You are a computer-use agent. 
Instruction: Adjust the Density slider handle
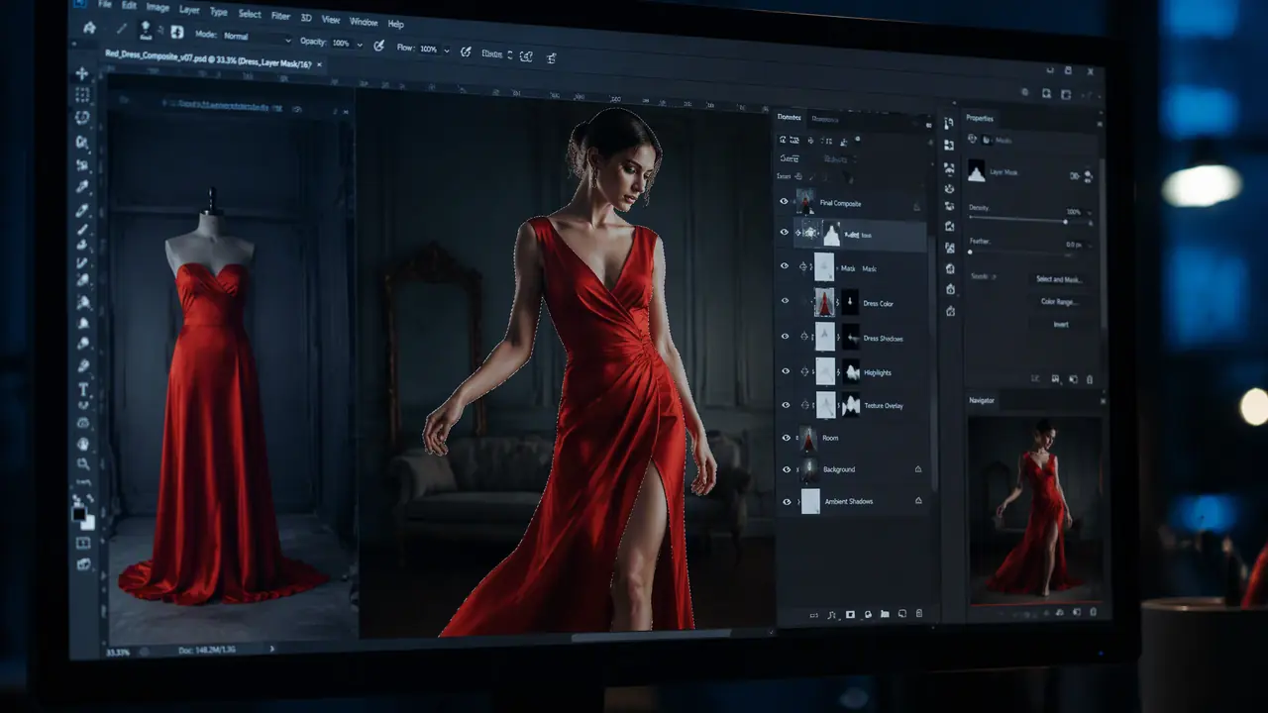tap(1064, 221)
